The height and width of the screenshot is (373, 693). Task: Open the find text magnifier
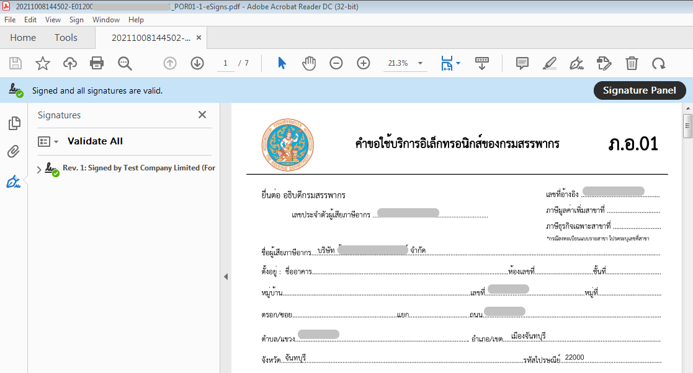125,64
